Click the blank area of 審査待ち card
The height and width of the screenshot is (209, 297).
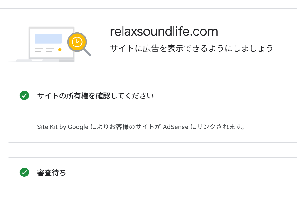(x=182, y=173)
